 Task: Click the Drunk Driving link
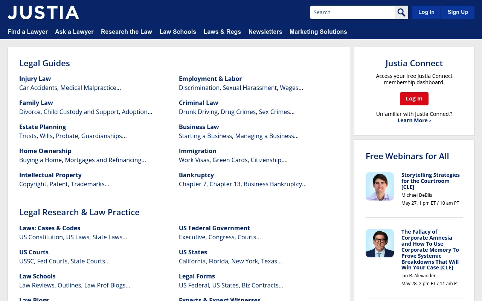tap(198, 112)
